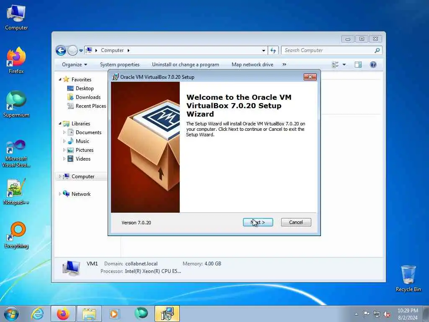This screenshot has width=429, height=322.
Task: Open the view options dropdown arrow
Action: [x=344, y=65]
